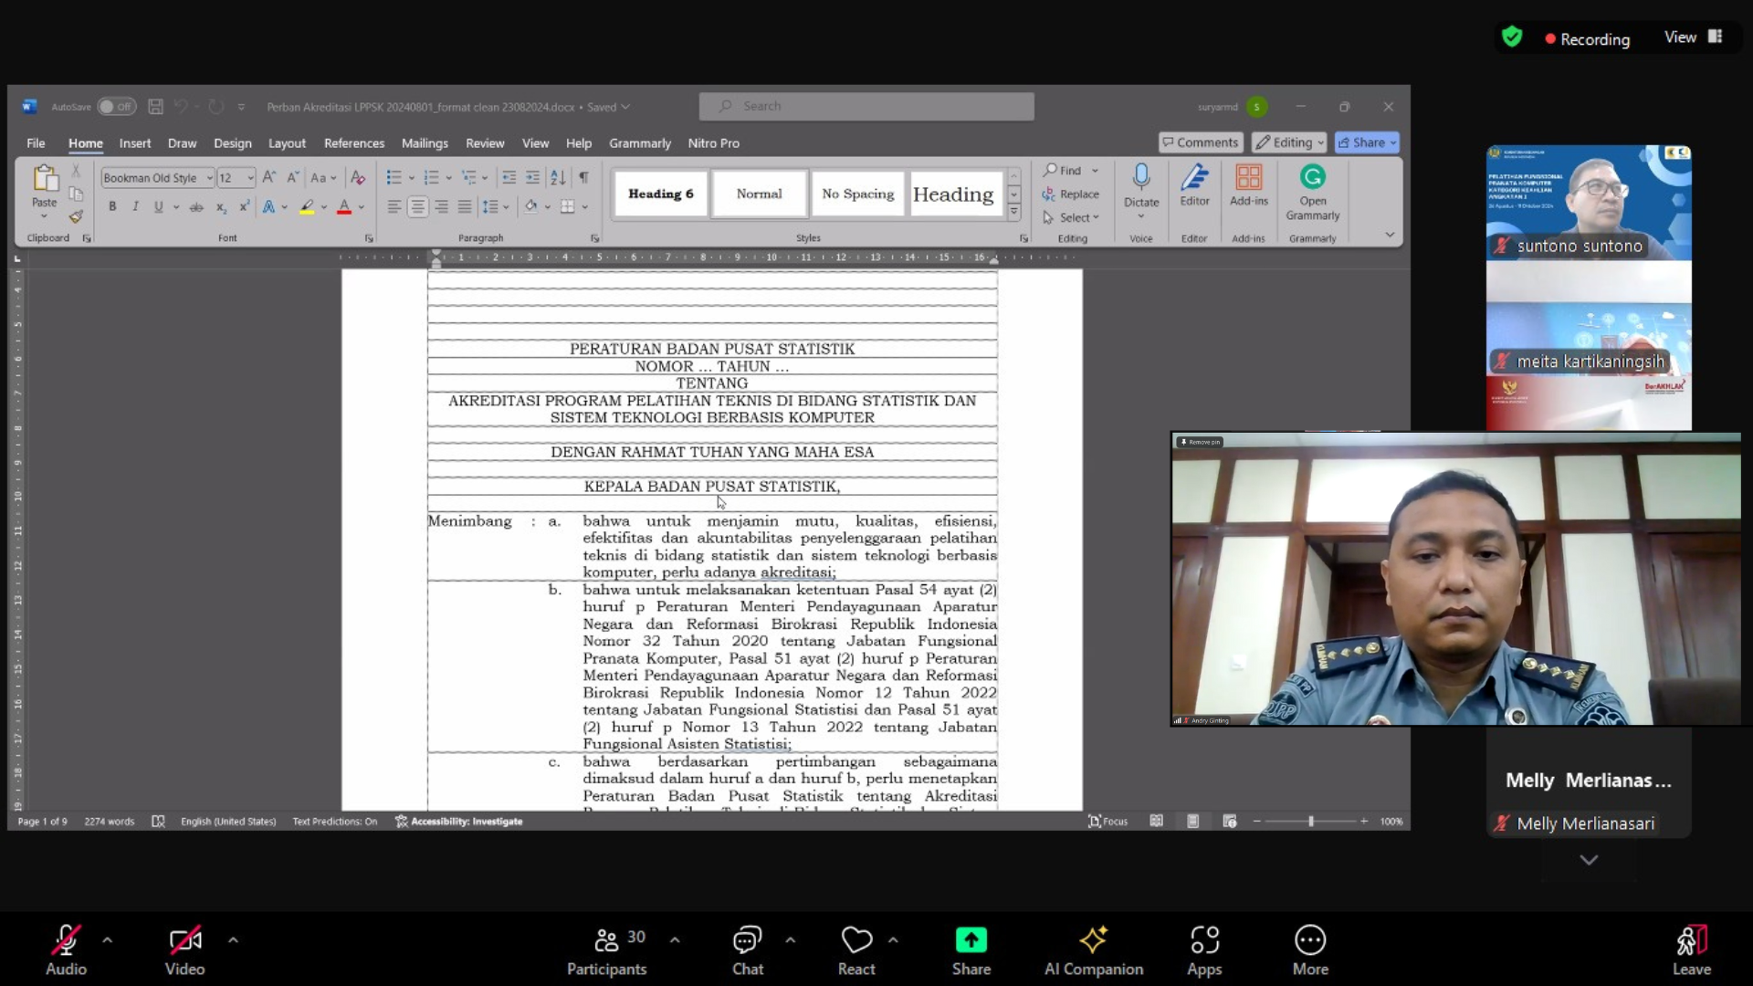Viewport: 1753px width, 986px height.
Task: Unmute Zoom audio microphone
Action: tap(67, 950)
